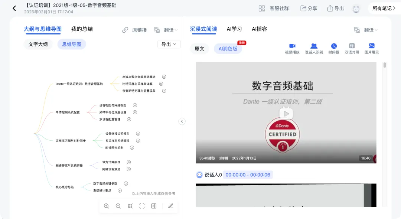Open the mind map 导出 dropdown
The height and width of the screenshot is (219, 401).
tap(169, 44)
